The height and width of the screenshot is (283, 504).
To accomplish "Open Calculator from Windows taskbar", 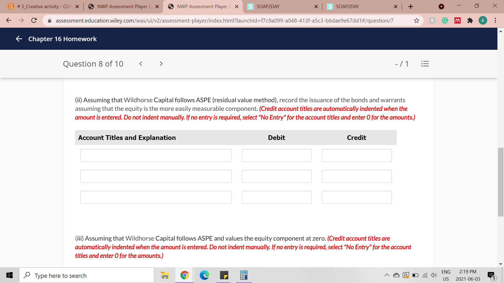I will (244, 275).
